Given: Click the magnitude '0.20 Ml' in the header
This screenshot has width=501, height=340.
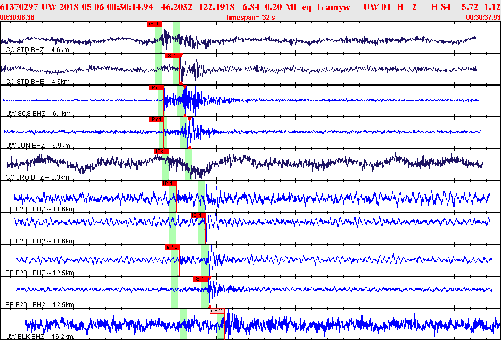Looking at the screenshot, I should [281, 7].
